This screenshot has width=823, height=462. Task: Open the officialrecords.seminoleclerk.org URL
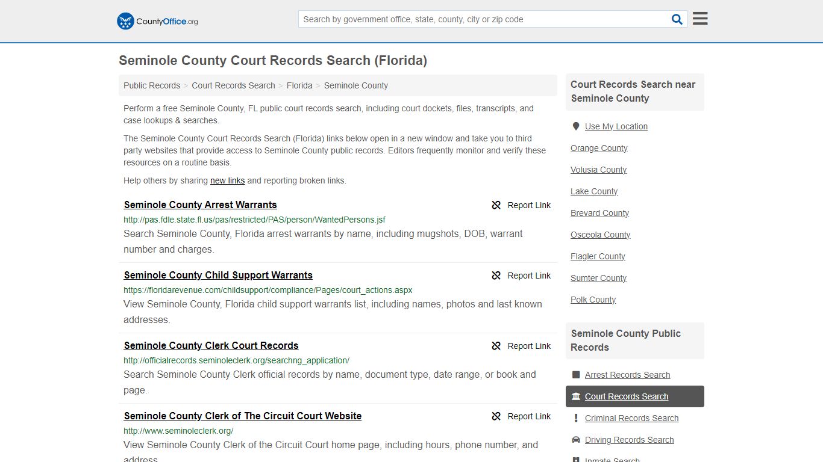pyautogui.click(x=236, y=360)
